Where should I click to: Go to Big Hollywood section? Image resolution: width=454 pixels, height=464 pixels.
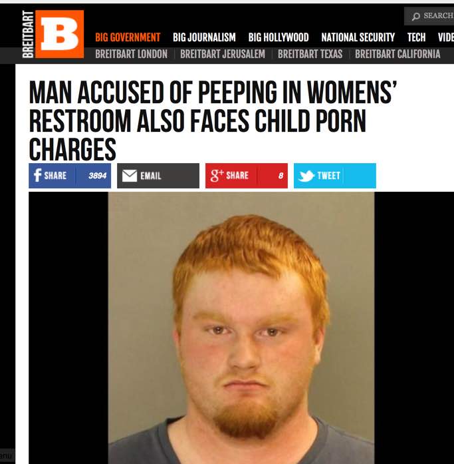pyautogui.click(x=279, y=37)
